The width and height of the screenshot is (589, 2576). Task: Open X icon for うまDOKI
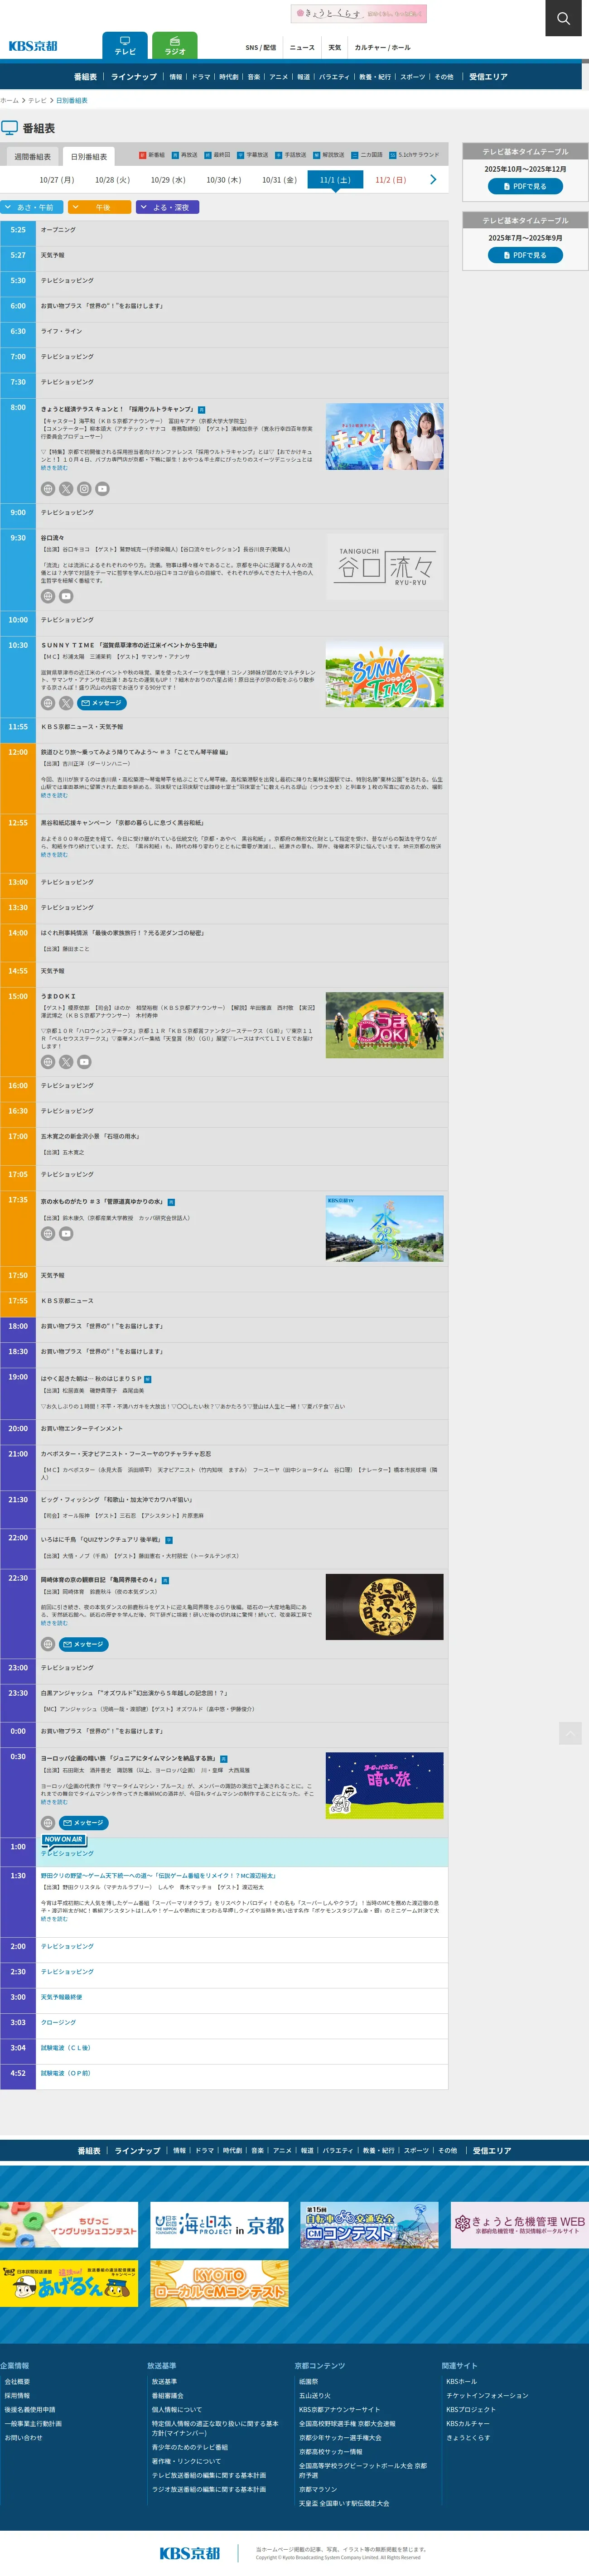click(x=66, y=1062)
